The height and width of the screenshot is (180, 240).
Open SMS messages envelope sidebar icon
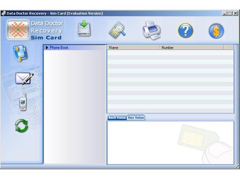coord(24,79)
